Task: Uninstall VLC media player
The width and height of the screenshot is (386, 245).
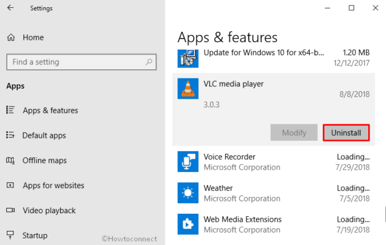Action: tap(346, 133)
